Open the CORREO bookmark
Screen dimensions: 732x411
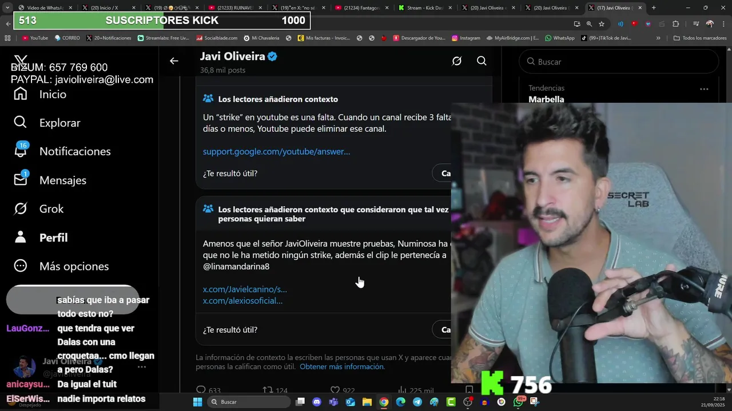coord(67,38)
